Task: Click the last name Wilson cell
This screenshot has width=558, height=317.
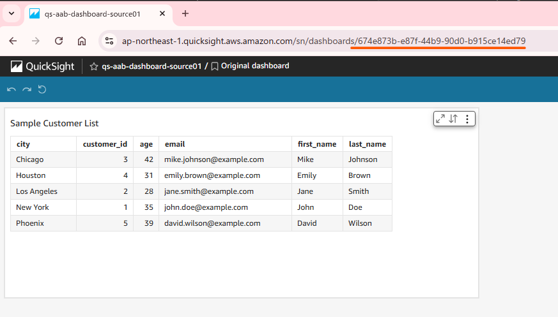Action: (x=368, y=223)
